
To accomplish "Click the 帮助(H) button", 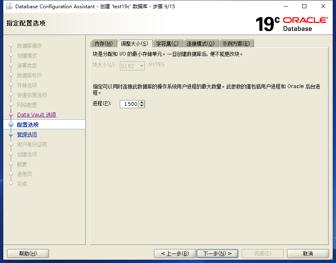I will coord(28,254).
